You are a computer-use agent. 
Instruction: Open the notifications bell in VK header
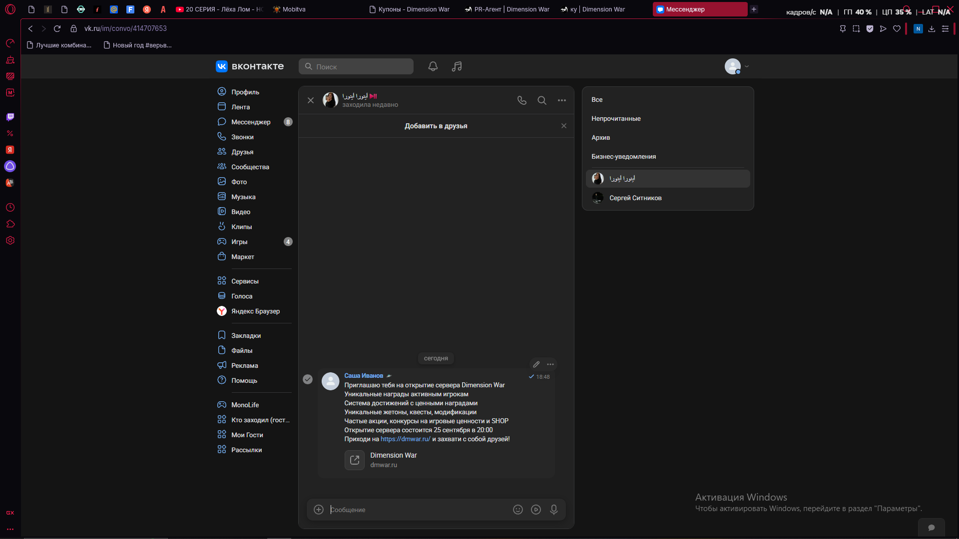(433, 66)
